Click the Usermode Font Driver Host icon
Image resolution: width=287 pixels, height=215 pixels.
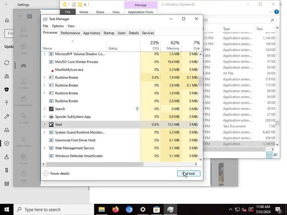click(x=51, y=140)
